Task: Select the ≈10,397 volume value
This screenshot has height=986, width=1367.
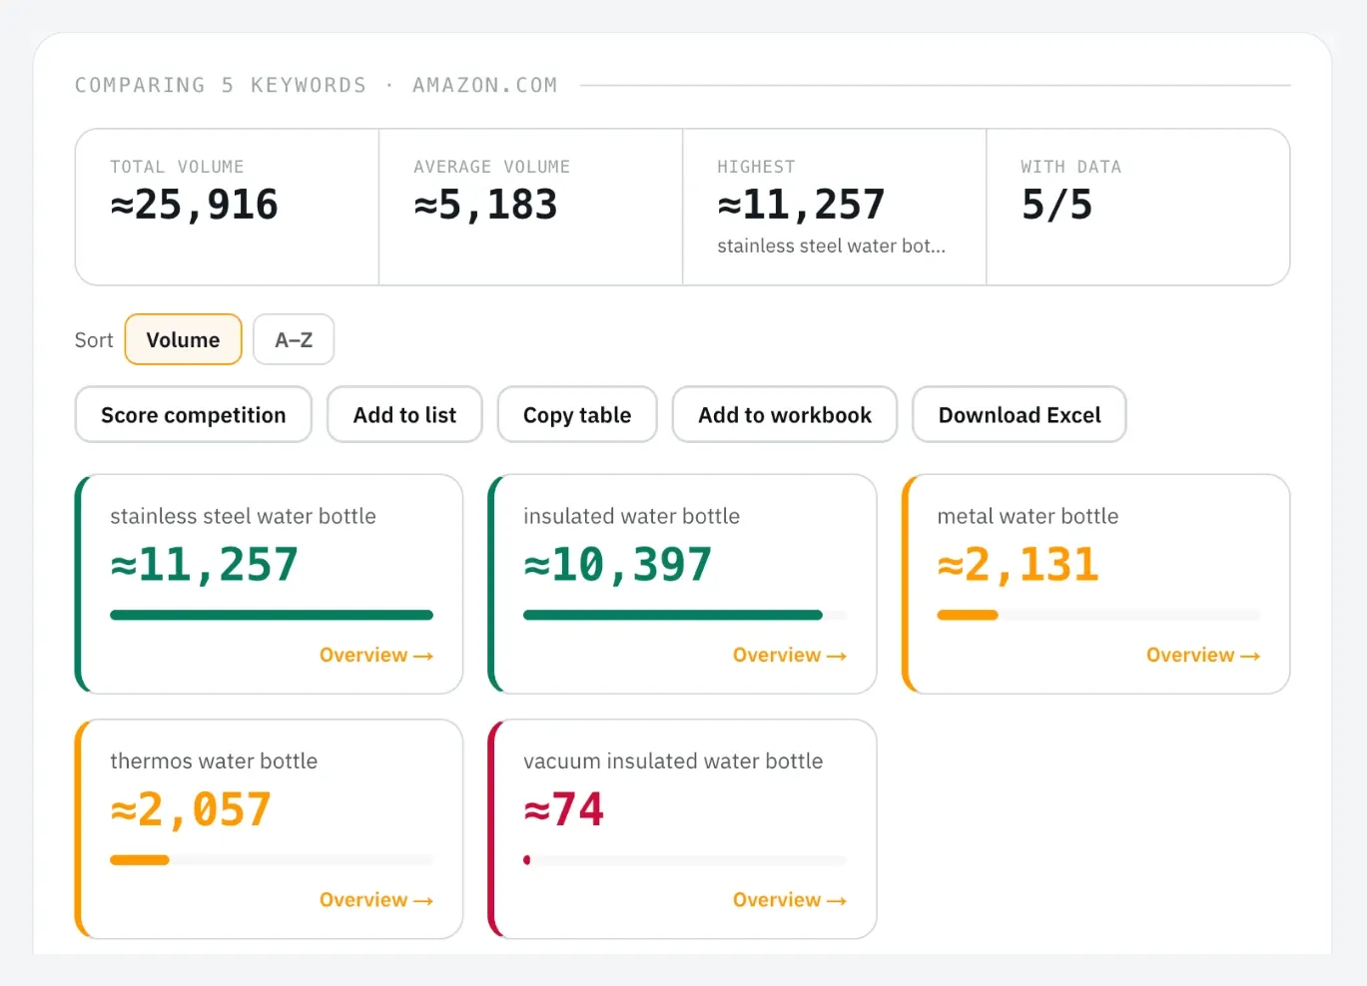Action: coord(618,564)
